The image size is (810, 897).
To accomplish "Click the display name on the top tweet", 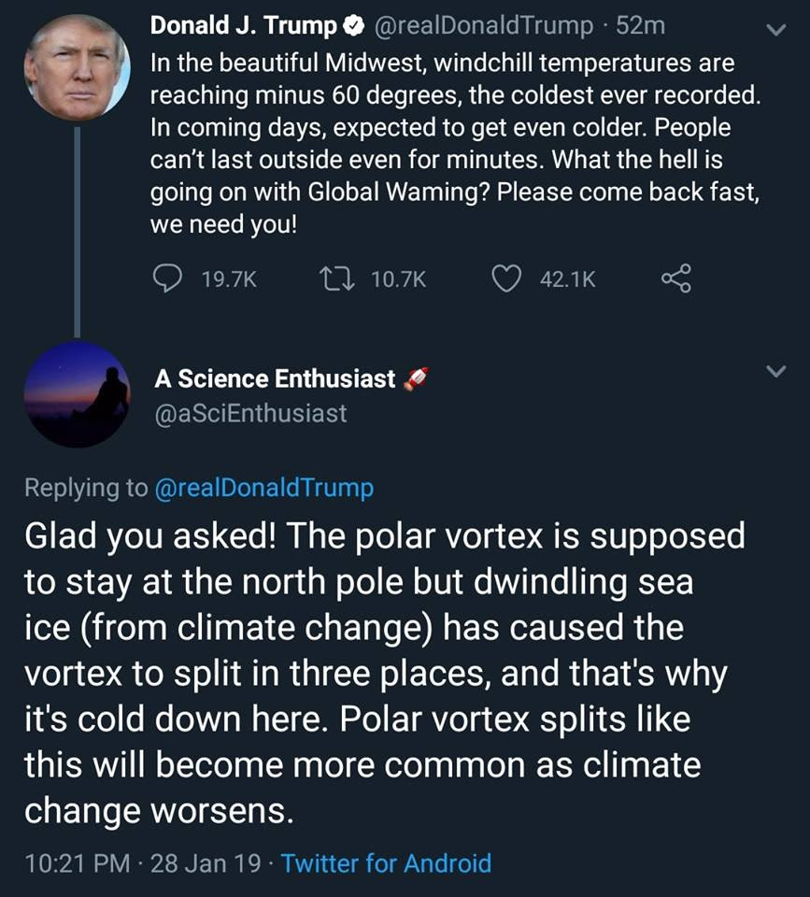I will (244, 26).
